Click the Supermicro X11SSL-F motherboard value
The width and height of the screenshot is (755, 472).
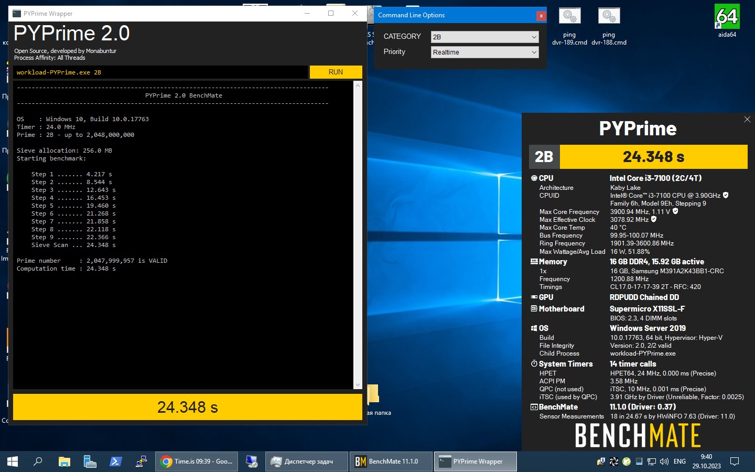(x=647, y=309)
